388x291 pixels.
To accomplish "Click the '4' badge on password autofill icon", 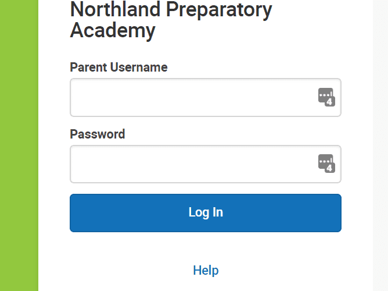I will coord(329,168).
